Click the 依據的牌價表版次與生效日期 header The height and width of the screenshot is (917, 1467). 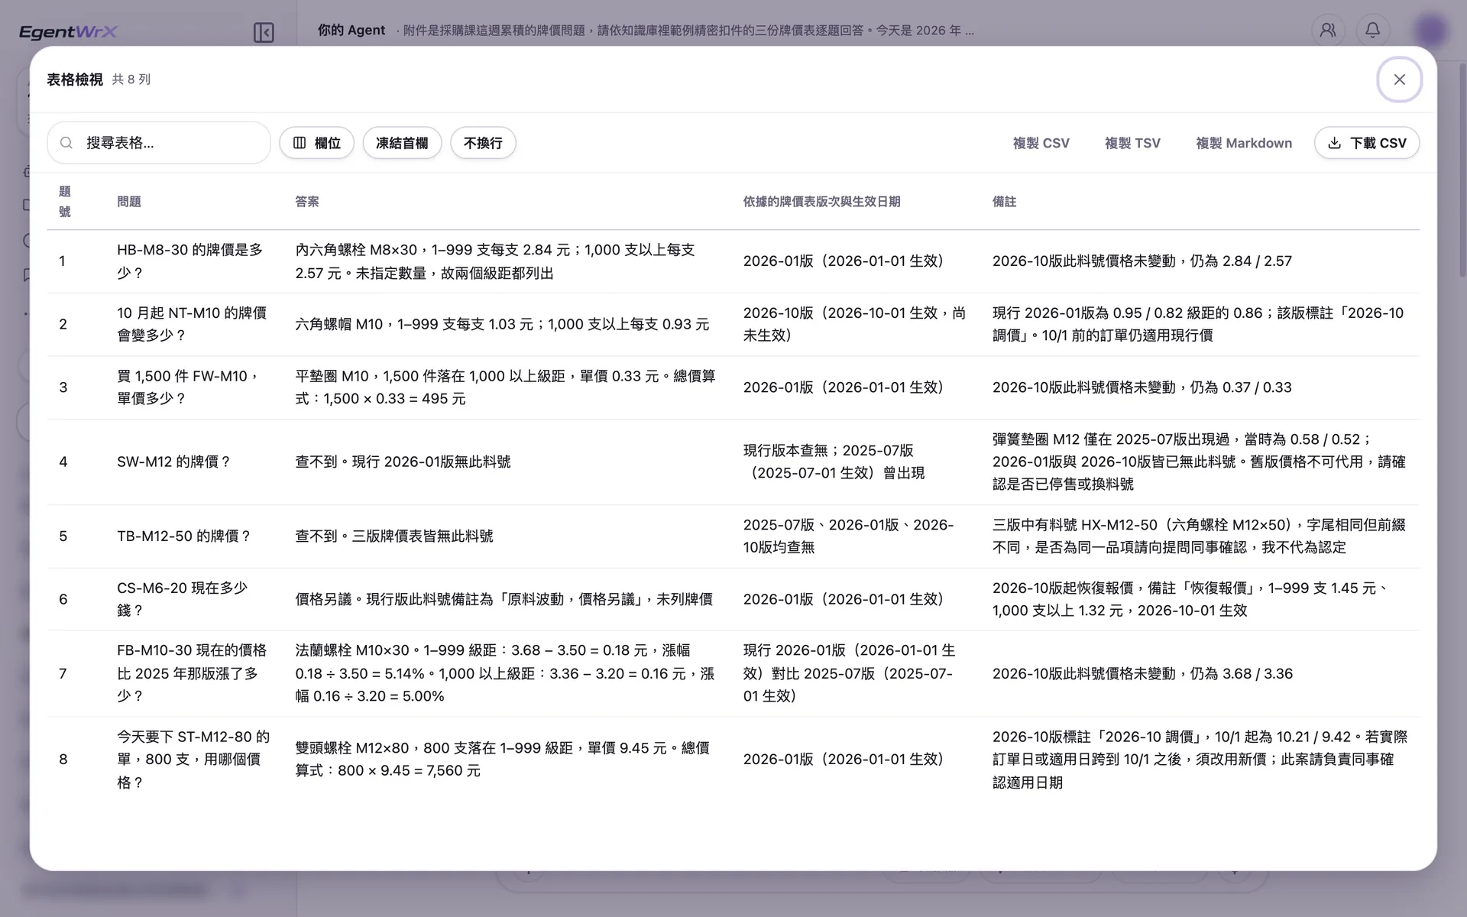point(821,202)
